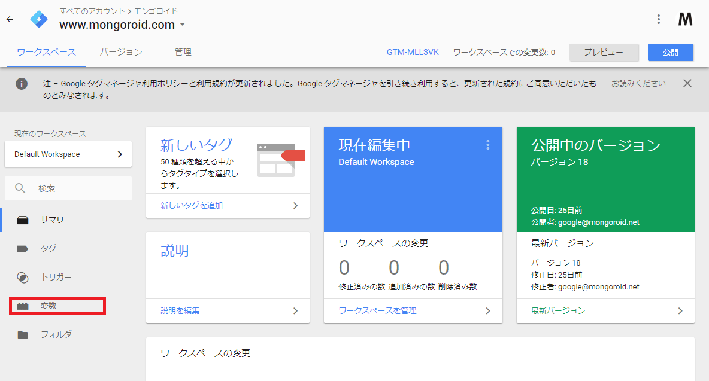Click the 公開中のバージョン card heading

tap(595, 145)
